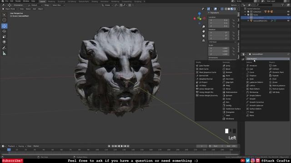Toggle X-ray view button
This screenshot has height=163, width=291.
(222, 9)
